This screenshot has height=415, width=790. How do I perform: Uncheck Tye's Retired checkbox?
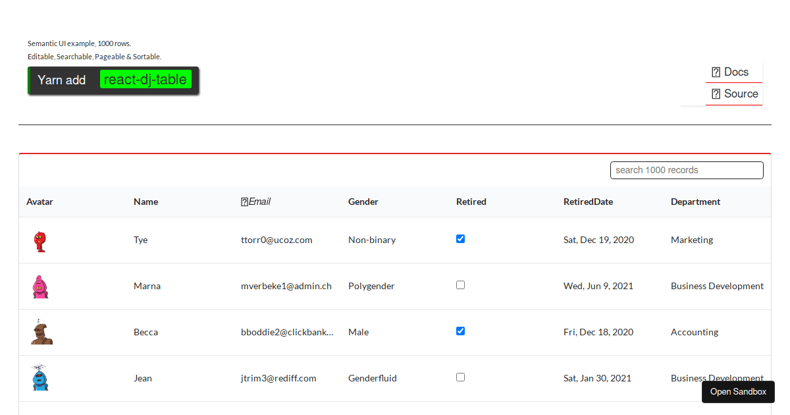point(460,238)
